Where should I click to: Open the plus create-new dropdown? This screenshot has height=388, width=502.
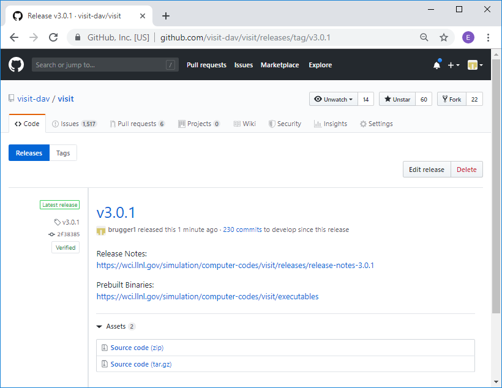click(x=454, y=65)
